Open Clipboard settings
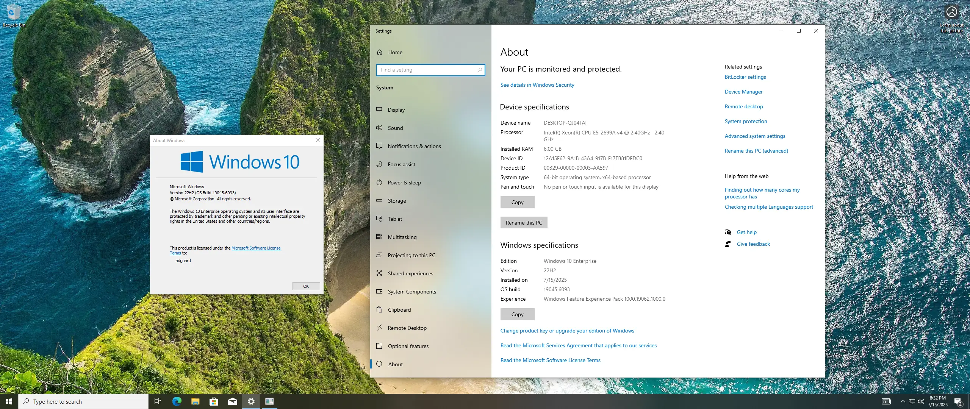 pyautogui.click(x=399, y=310)
